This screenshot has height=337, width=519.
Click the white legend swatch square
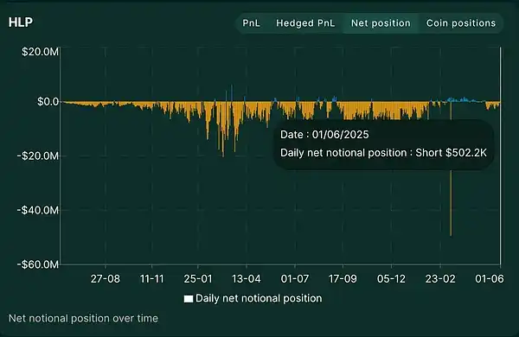189,299
